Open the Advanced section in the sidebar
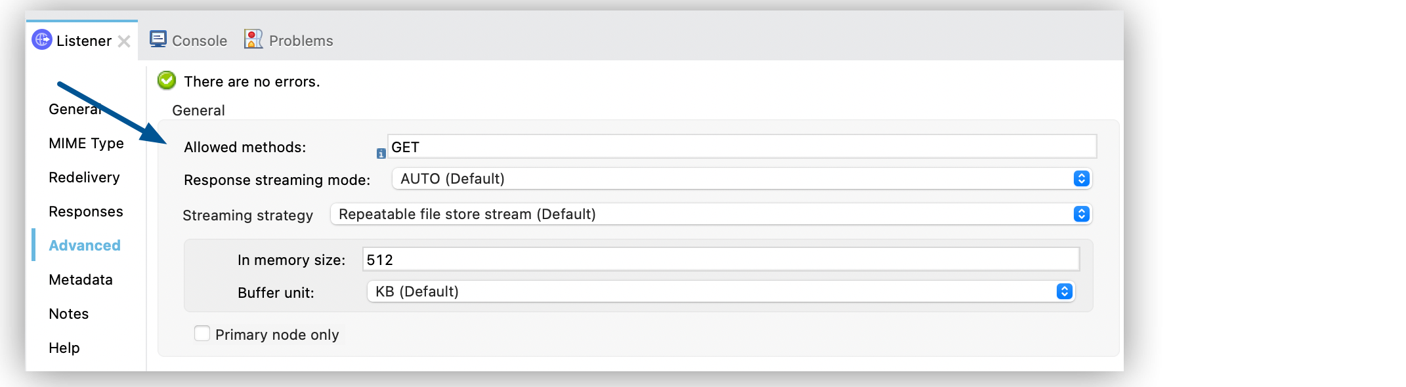 (x=84, y=245)
